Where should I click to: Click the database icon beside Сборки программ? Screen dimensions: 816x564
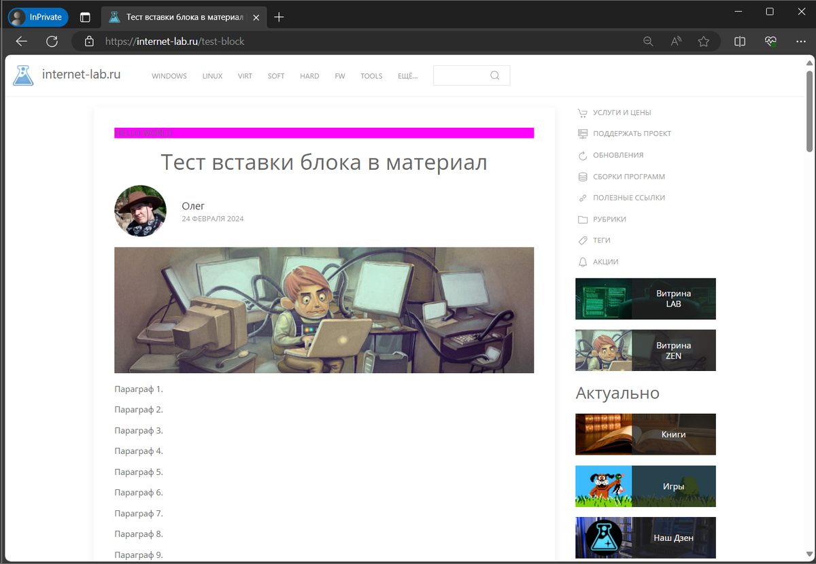click(582, 177)
